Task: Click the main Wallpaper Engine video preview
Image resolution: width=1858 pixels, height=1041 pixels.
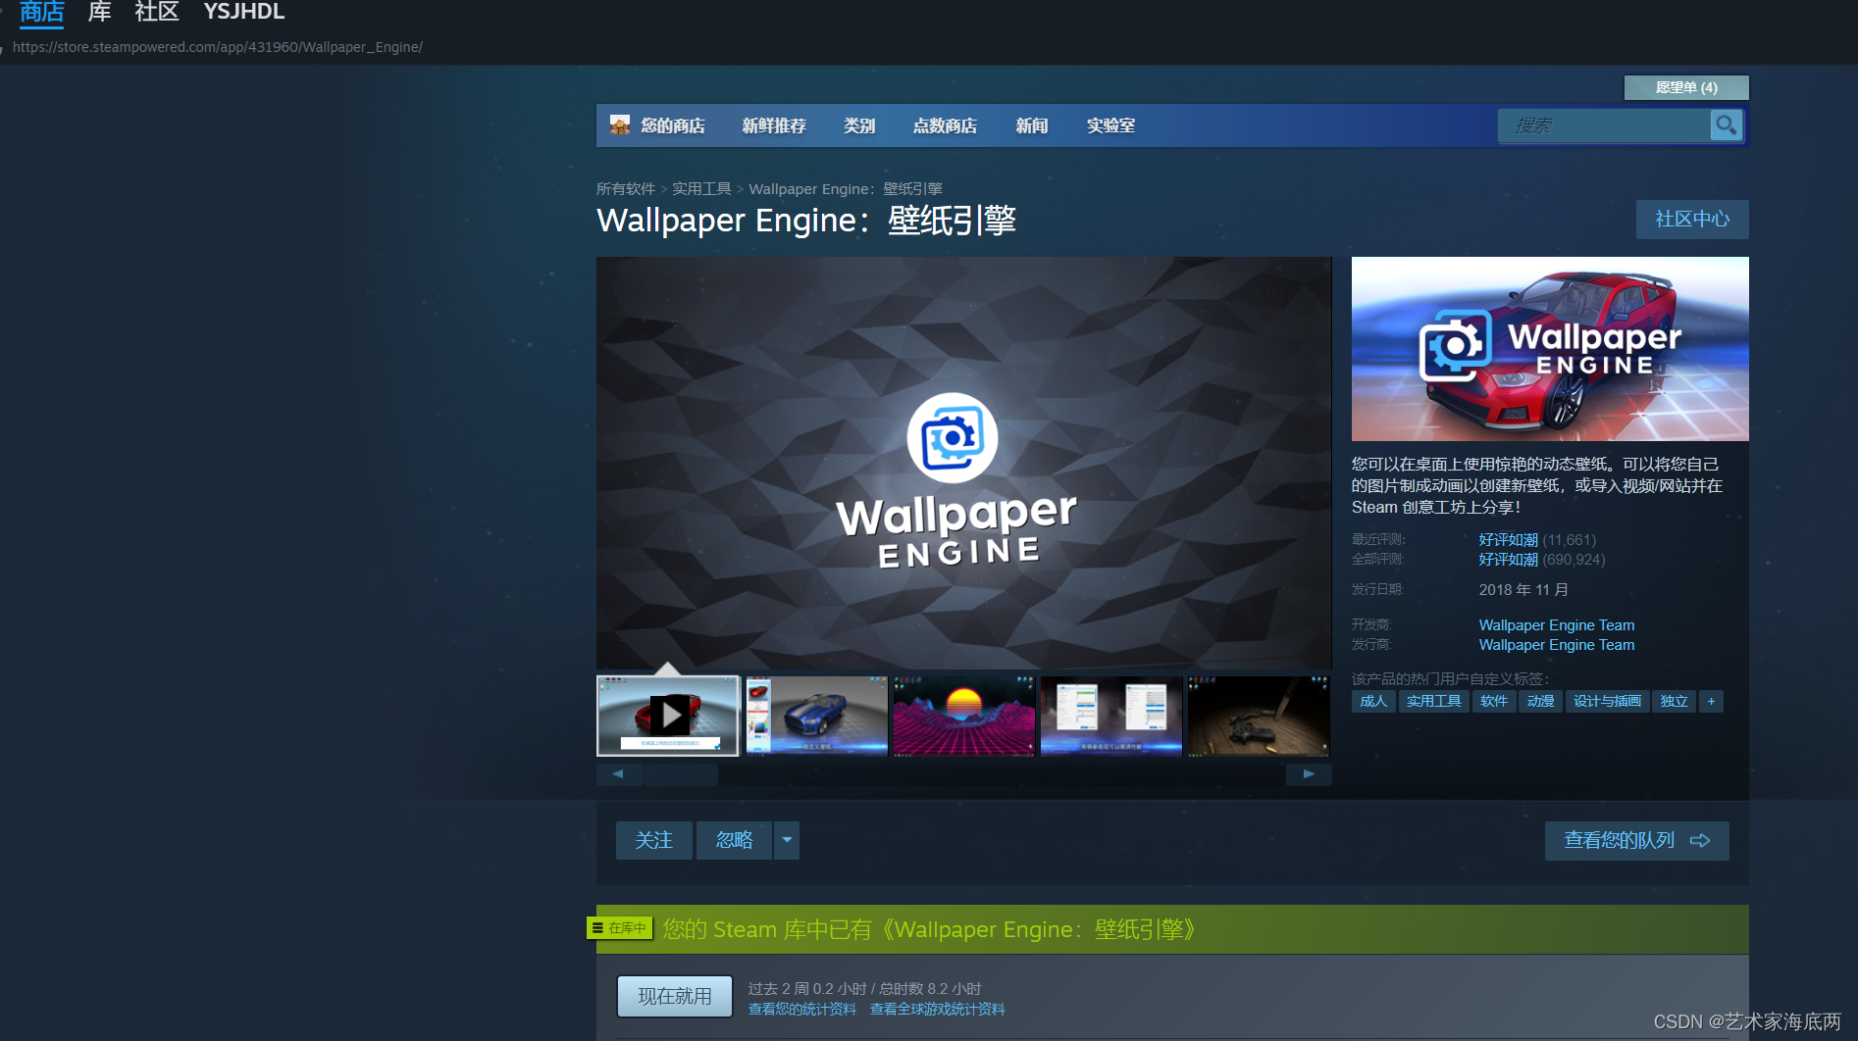Action: [x=964, y=463]
